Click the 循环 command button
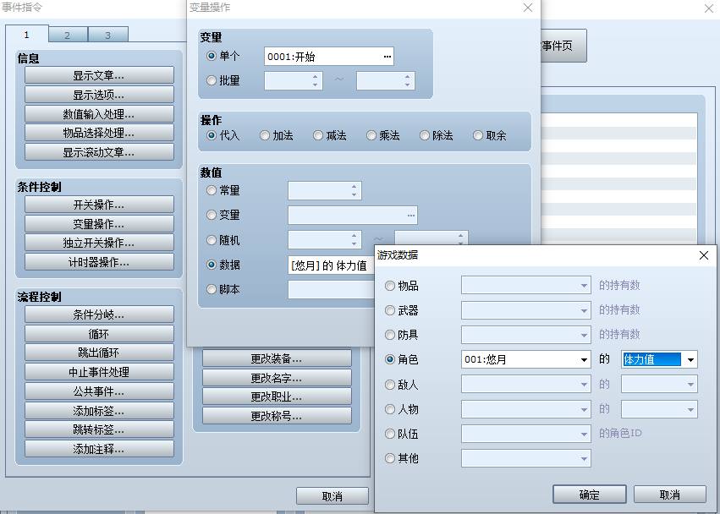This screenshot has width=720, height=514. [x=99, y=334]
